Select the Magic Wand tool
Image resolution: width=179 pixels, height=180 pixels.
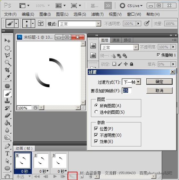click(7, 63)
